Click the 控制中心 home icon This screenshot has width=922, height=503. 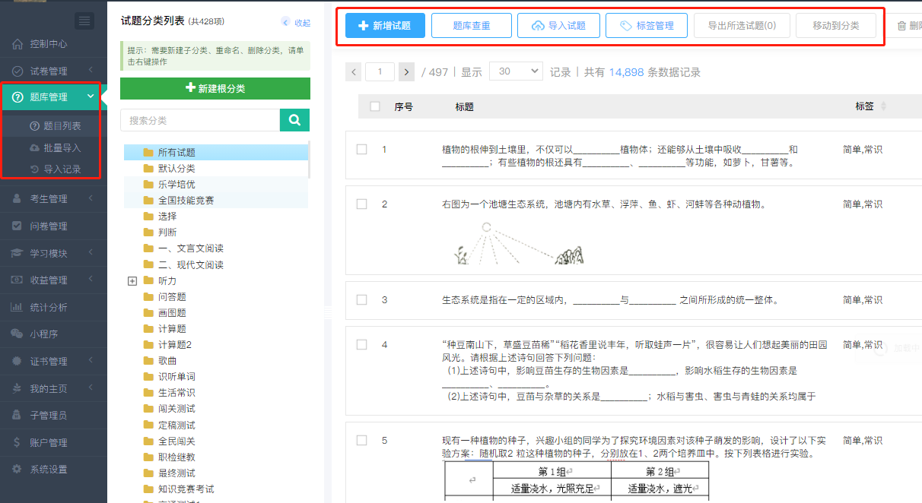click(17, 44)
